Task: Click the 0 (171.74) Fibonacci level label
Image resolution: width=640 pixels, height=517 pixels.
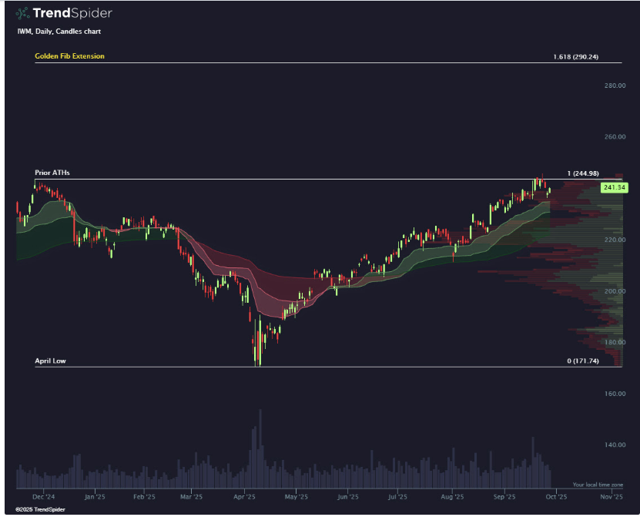Action: pyautogui.click(x=581, y=361)
